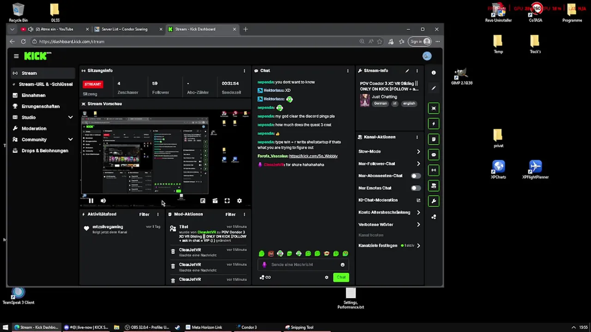Viewport: 591px width, 332px height.
Task: Filter the Mod-Aktionen list
Action: [230, 214]
